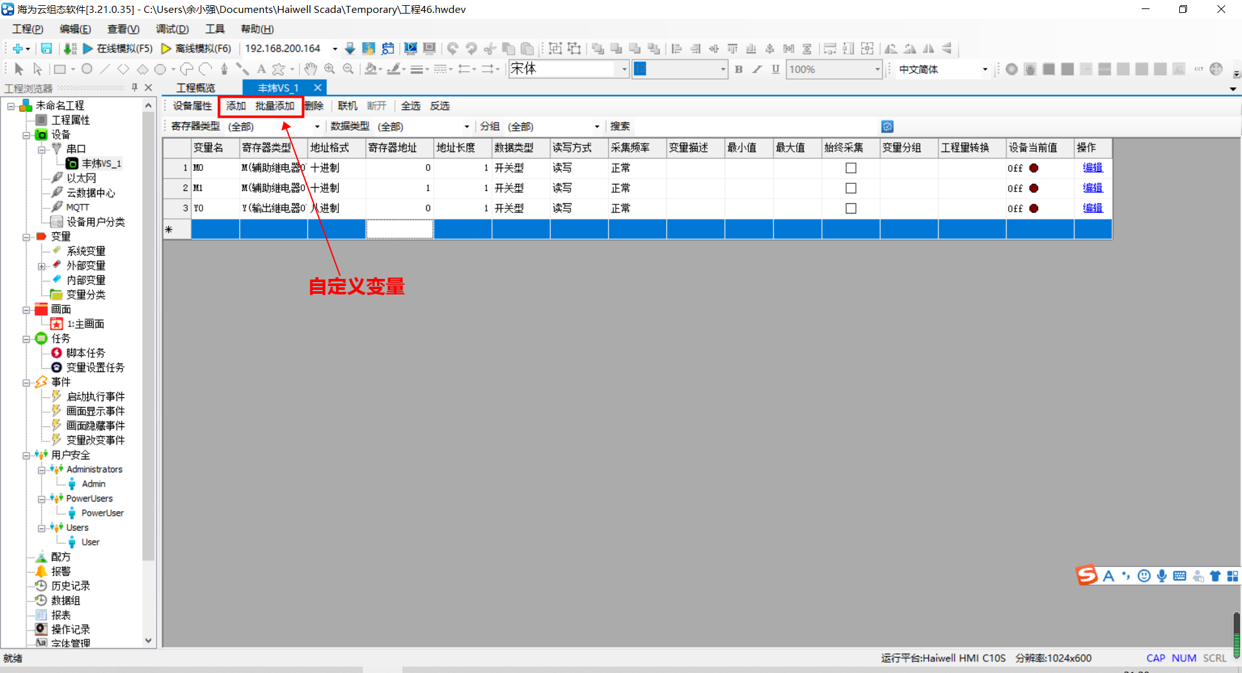Open the 调试(D) menu
The width and height of the screenshot is (1242, 673).
point(172,29)
